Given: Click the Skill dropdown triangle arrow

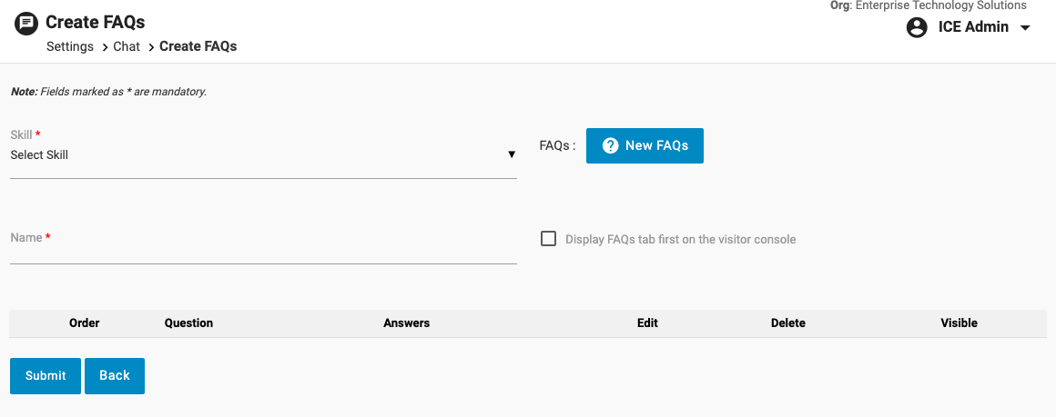Looking at the screenshot, I should [512, 154].
